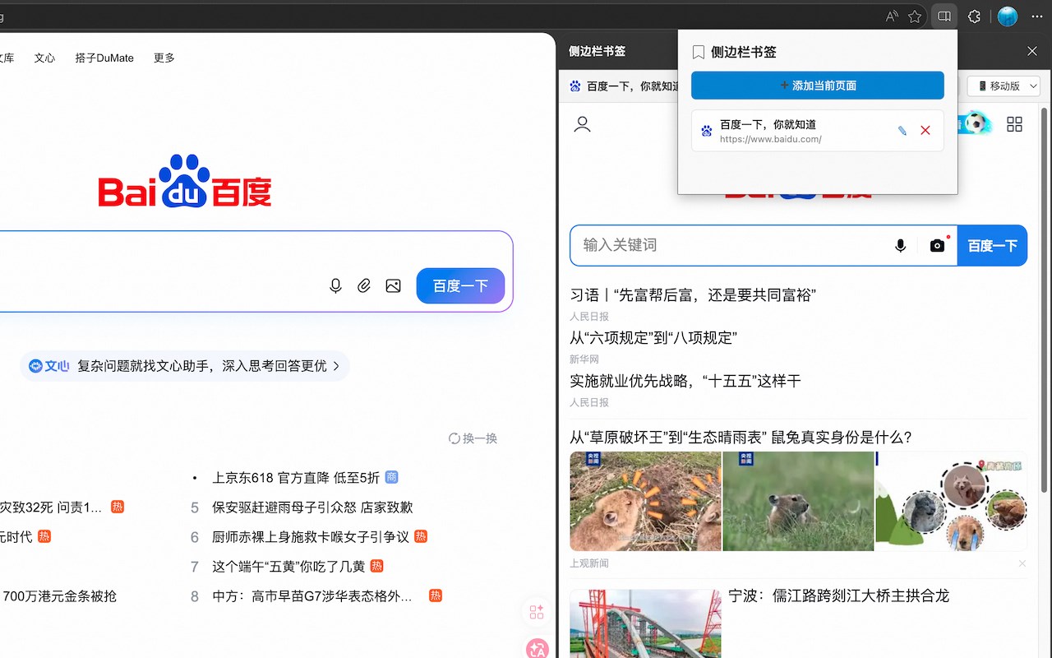Click the Baidu logo on main page
Screen dimensions: 1052x658
coord(185,181)
